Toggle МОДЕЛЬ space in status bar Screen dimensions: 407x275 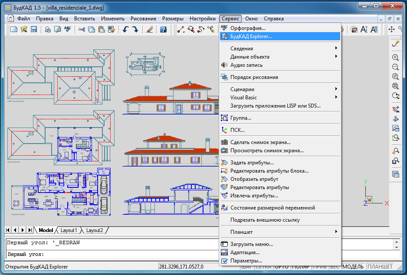click(353, 267)
